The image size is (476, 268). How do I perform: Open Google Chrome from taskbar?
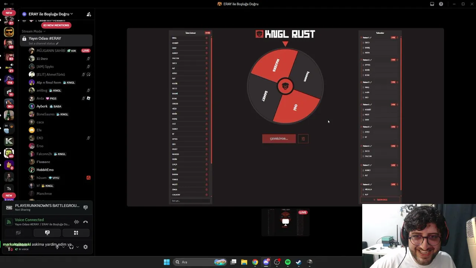point(255,262)
